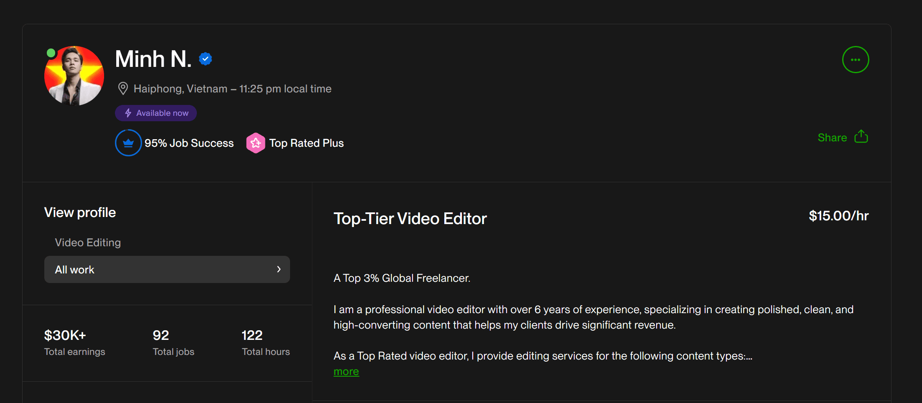Expand the bio with the more link
Screen dimensions: 922x403
[x=346, y=372]
